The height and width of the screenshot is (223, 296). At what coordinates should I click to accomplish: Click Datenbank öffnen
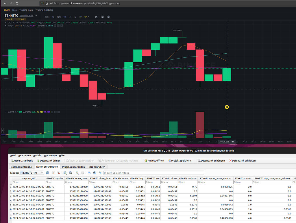point(49,161)
